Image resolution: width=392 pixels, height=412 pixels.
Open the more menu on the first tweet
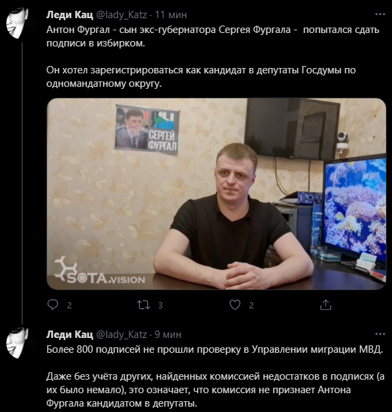coord(380,14)
